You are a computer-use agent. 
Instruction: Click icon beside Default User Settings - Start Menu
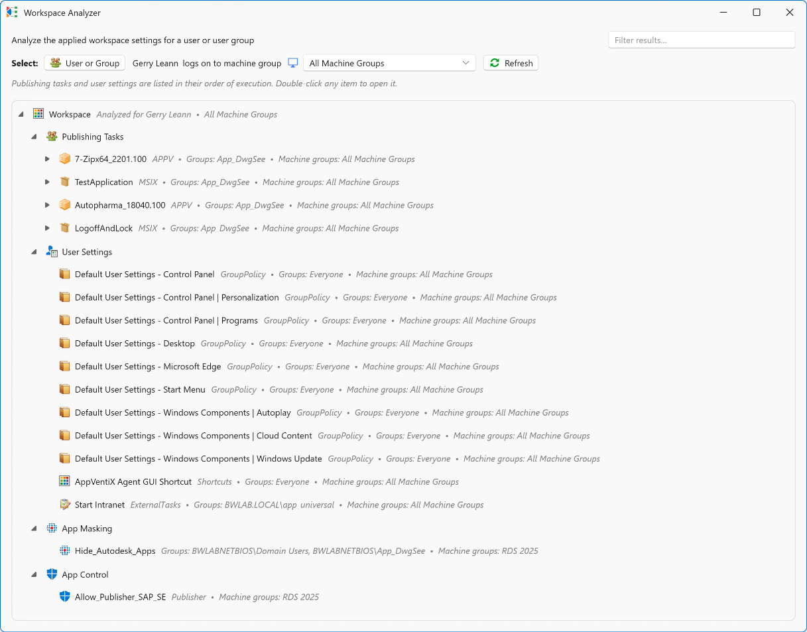pos(64,389)
